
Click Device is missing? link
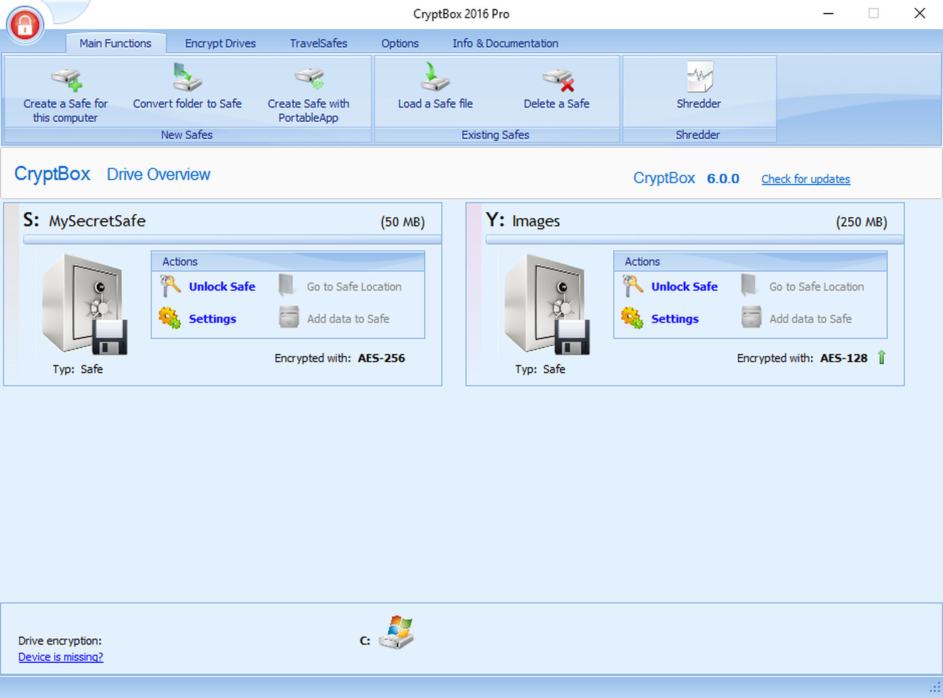[61, 657]
